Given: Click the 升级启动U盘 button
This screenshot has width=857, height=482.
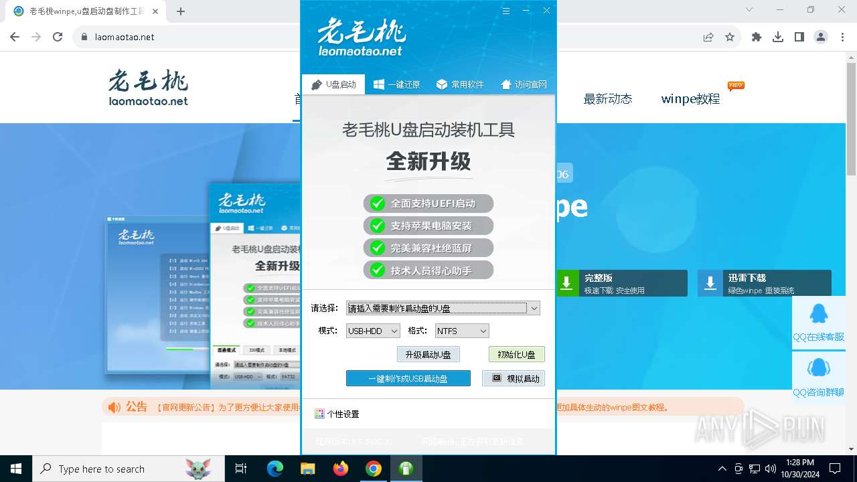Looking at the screenshot, I should pos(428,354).
